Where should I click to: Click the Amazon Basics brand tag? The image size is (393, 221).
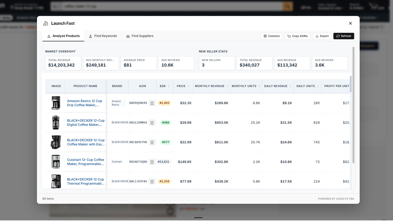pos(118,103)
